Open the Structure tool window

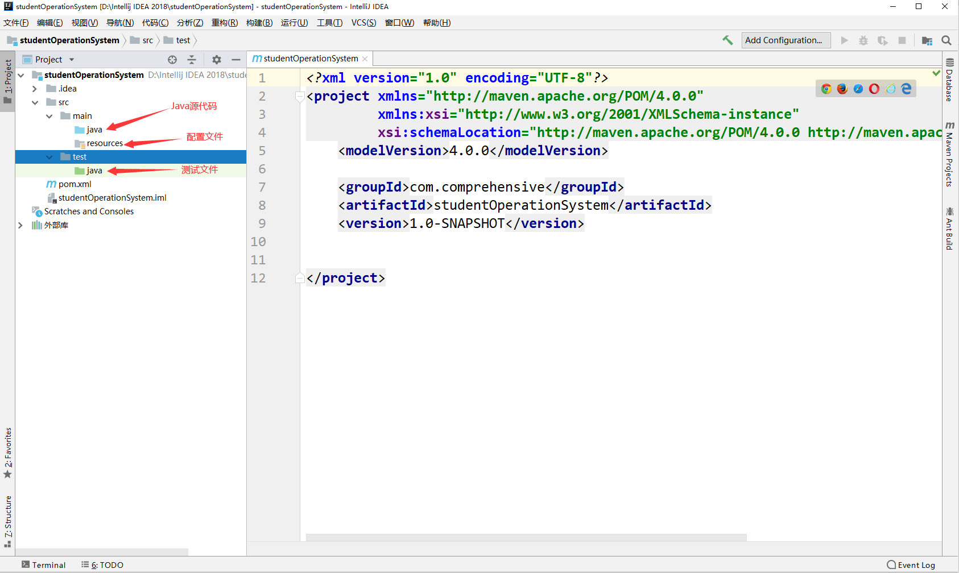(x=8, y=521)
